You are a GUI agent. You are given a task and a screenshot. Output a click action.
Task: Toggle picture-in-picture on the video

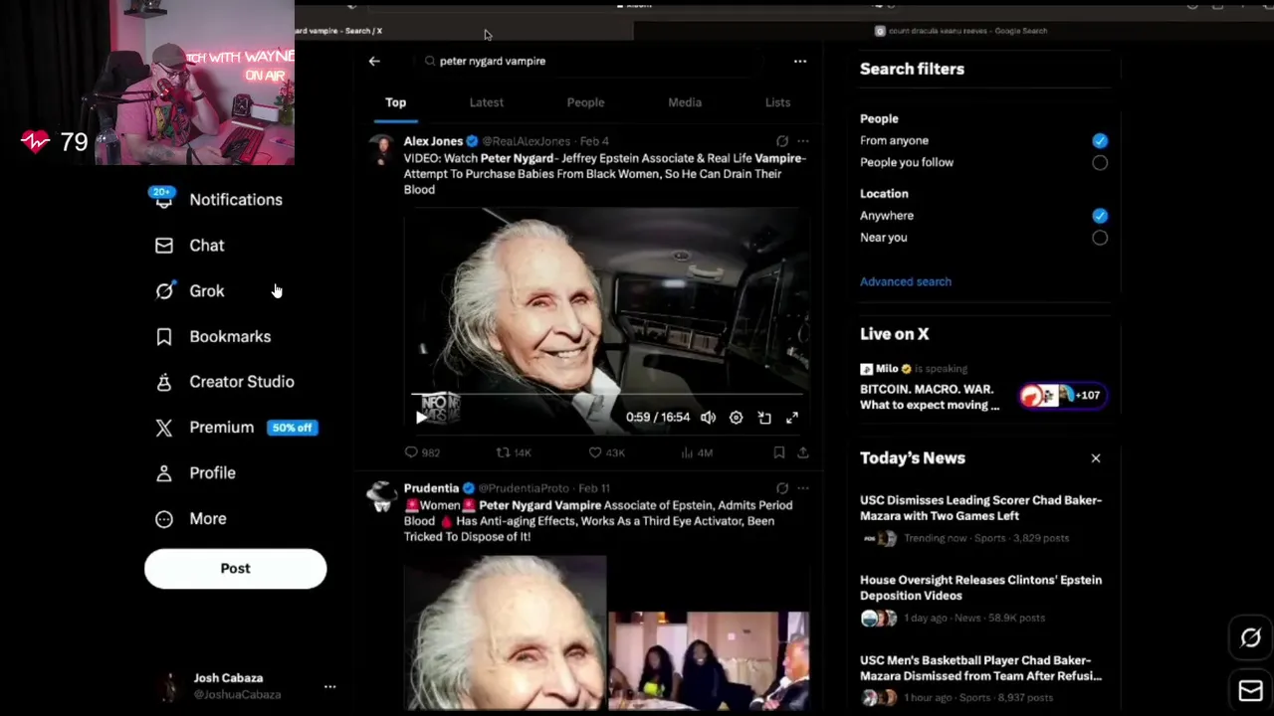[x=764, y=418]
